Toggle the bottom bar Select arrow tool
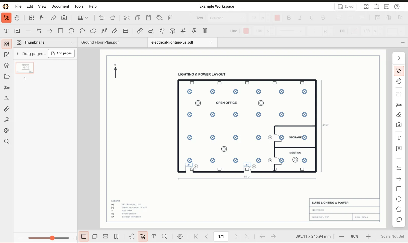This screenshot has height=243, width=408. [143, 236]
